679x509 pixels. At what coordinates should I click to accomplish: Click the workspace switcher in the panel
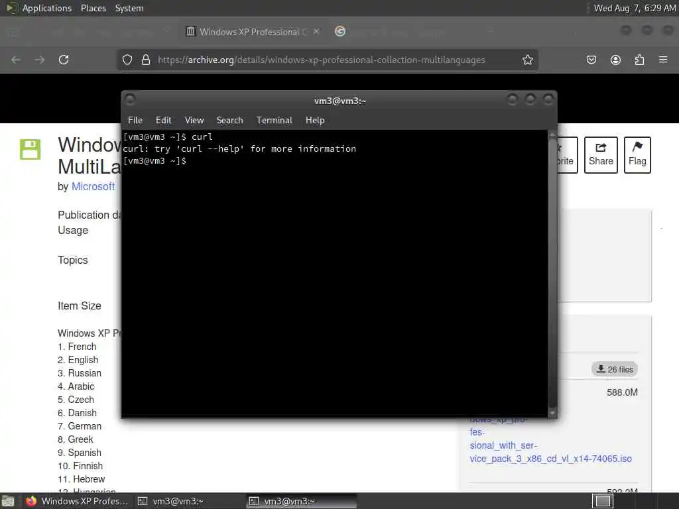[602, 501]
